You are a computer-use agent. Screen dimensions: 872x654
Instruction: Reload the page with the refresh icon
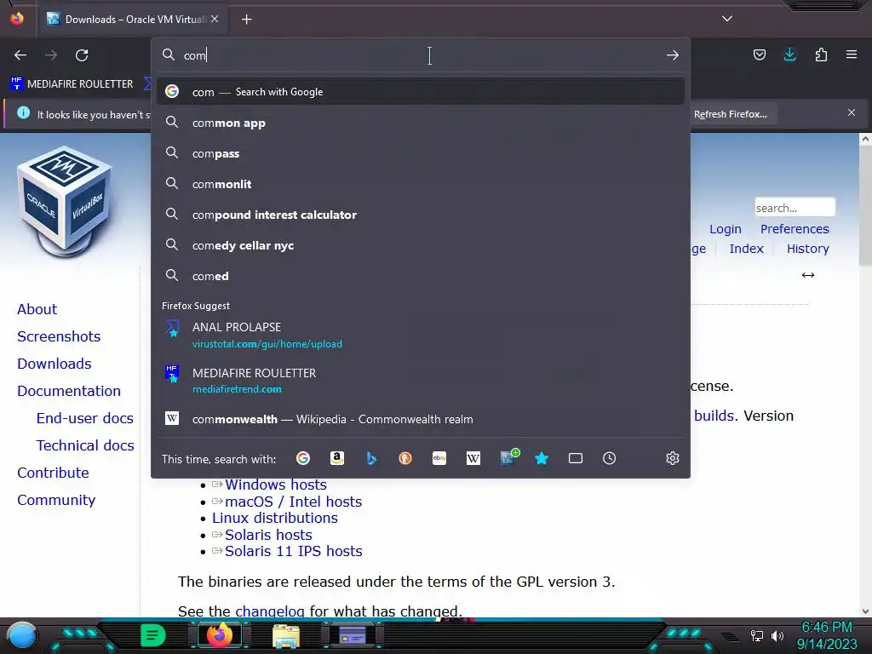pos(82,55)
